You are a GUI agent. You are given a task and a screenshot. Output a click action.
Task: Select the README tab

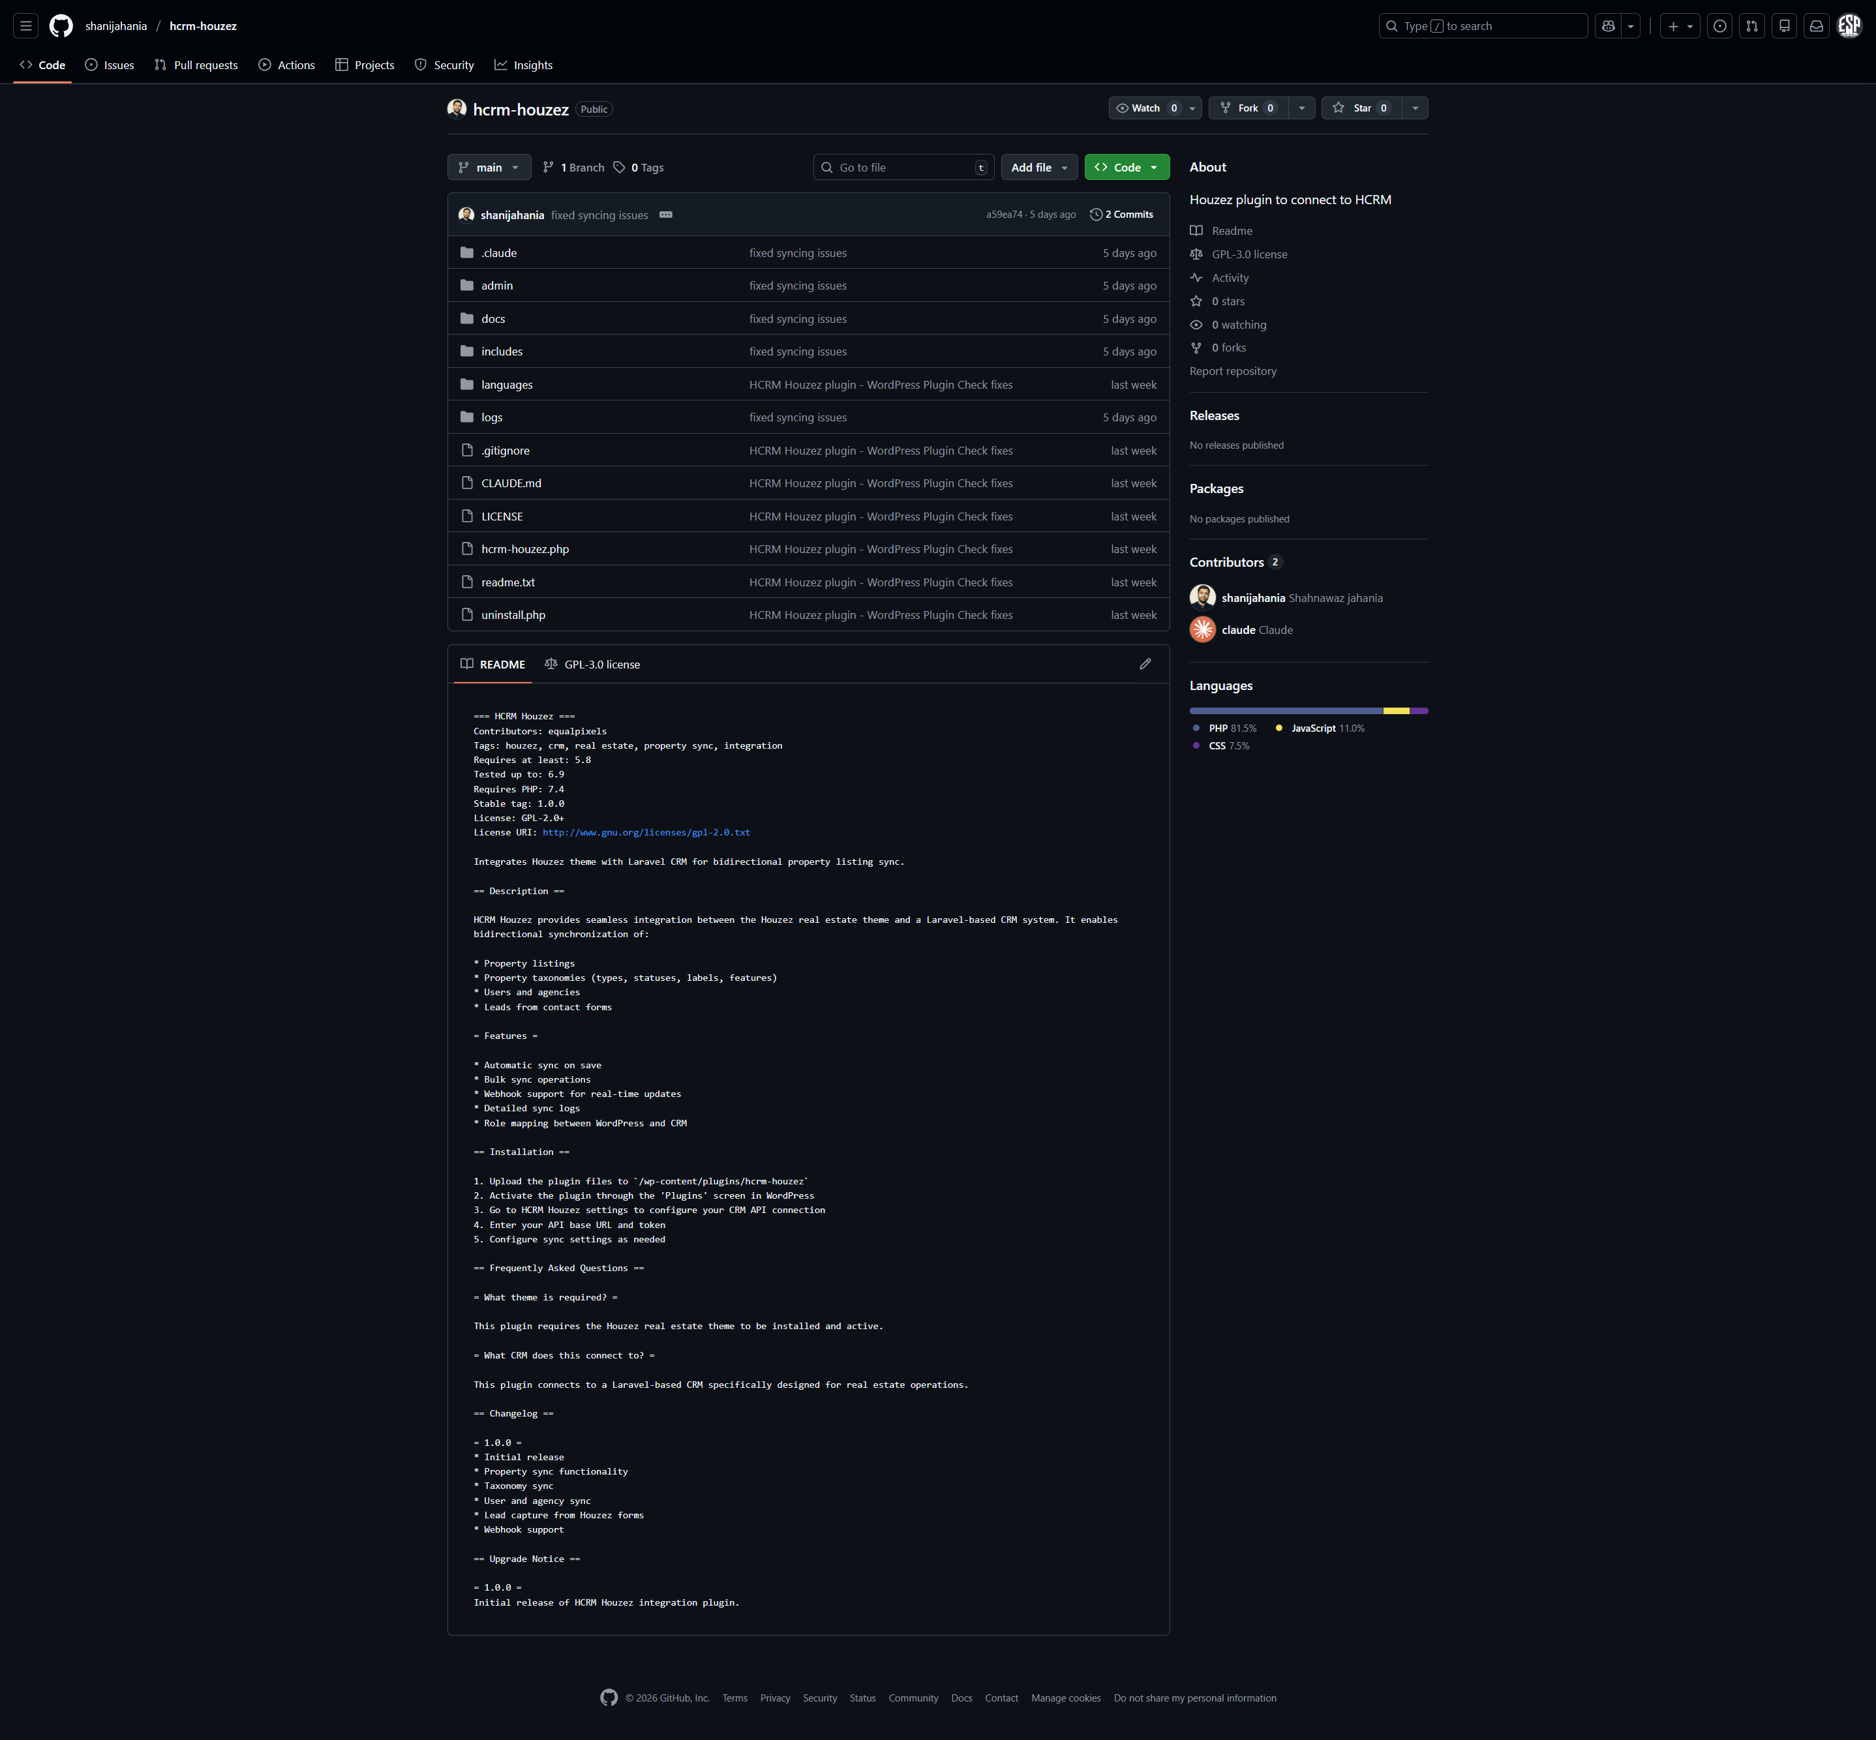pyautogui.click(x=492, y=665)
